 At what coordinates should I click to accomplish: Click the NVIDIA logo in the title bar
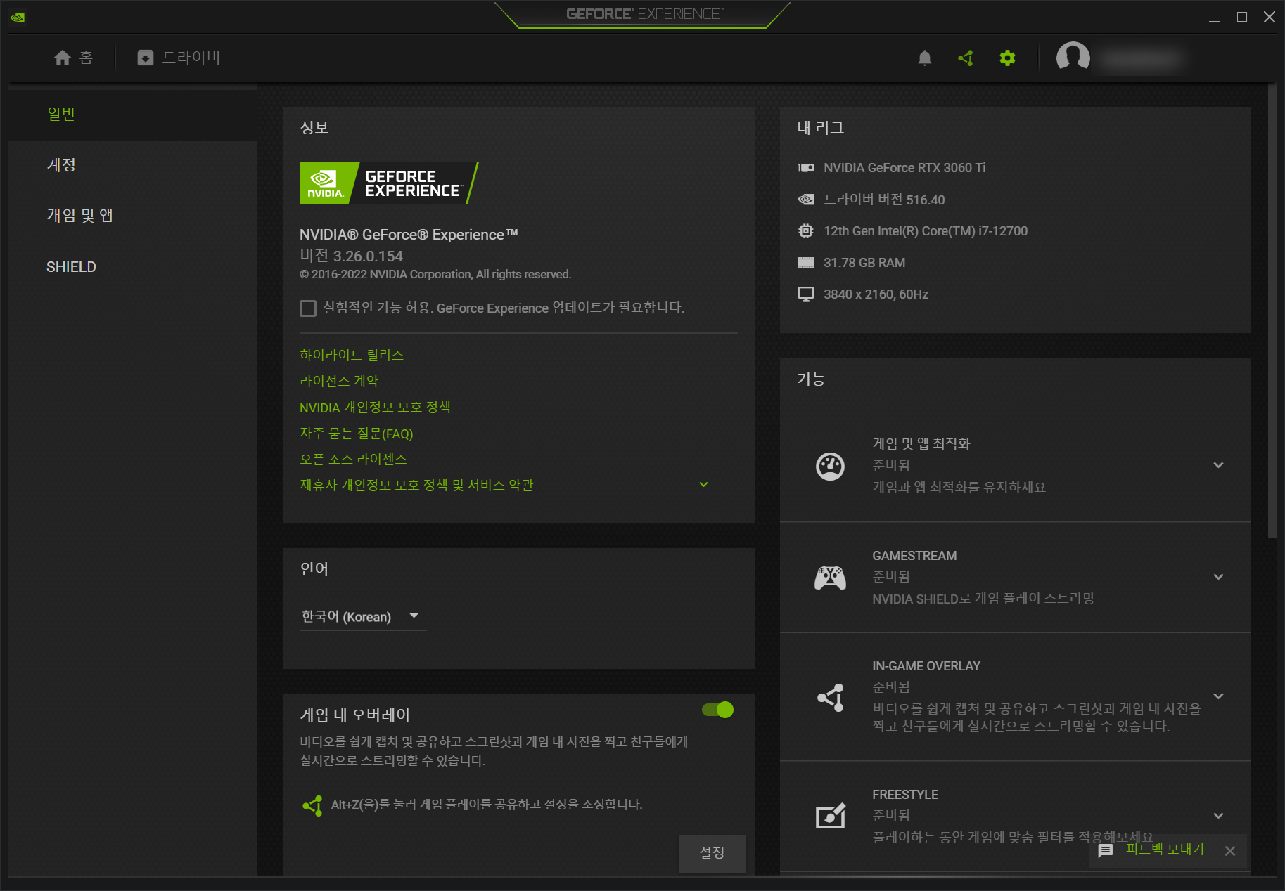[18, 18]
